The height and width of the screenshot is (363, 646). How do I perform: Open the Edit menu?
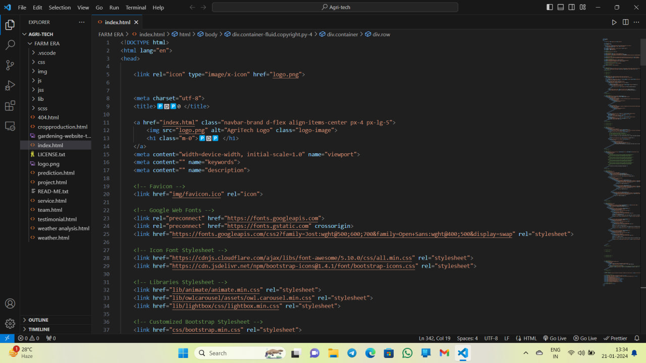pyautogui.click(x=37, y=8)
